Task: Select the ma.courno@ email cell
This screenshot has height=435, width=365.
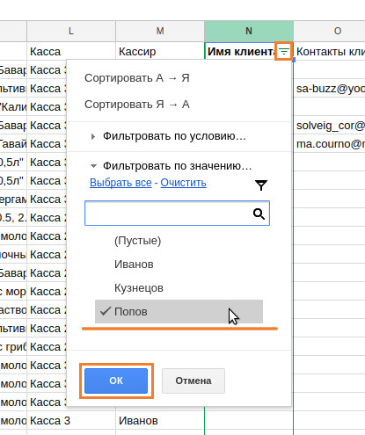Action: [x=329, y=144]
